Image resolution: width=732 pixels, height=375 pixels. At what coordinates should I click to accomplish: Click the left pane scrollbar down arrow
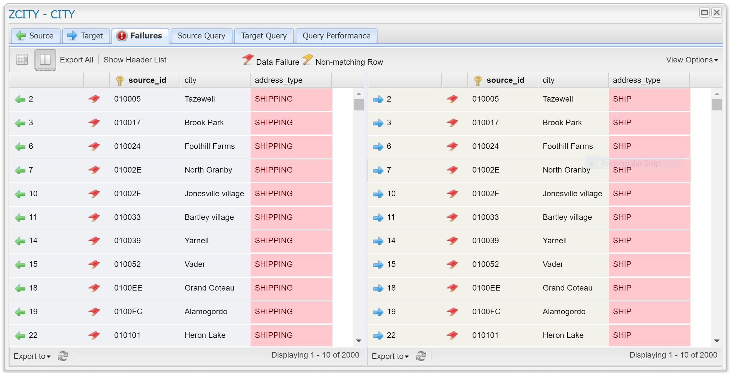click(359, 341)
